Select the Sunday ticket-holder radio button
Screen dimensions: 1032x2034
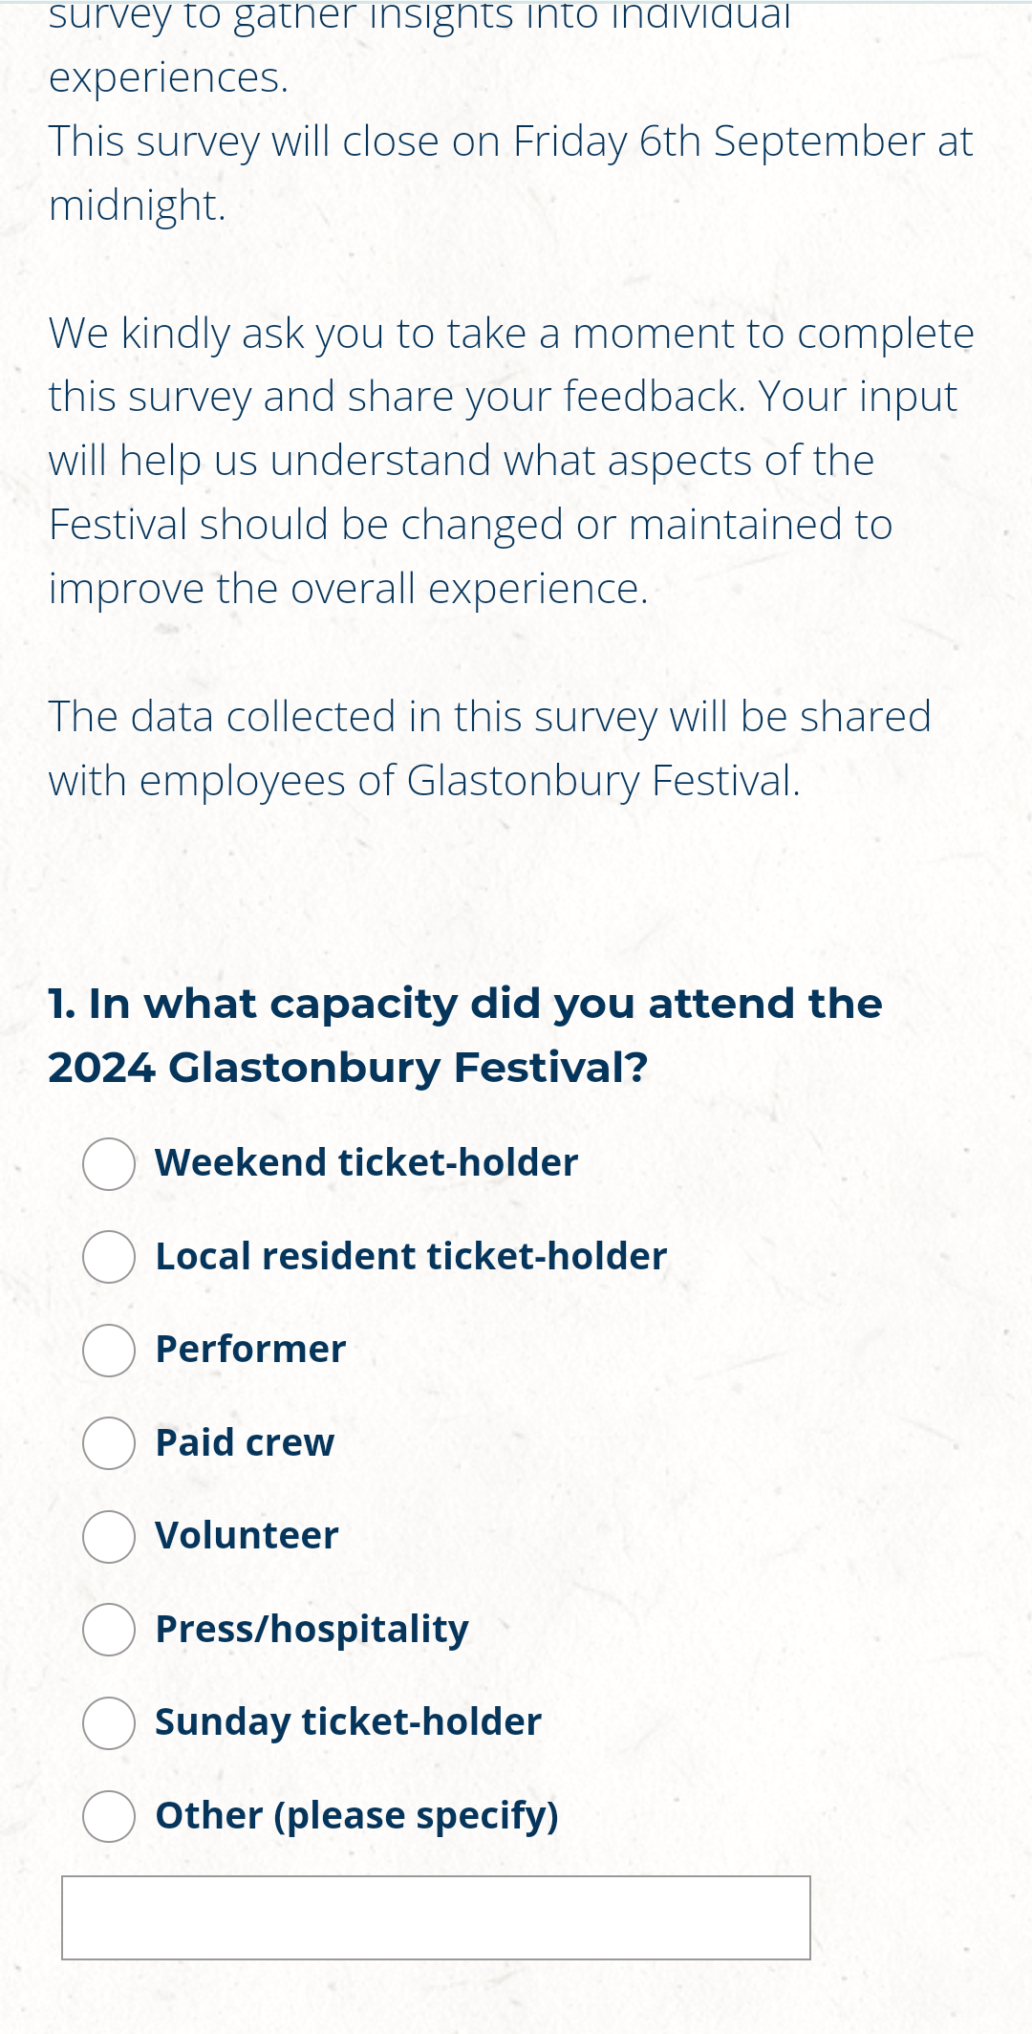click(x=109, y=1723)
